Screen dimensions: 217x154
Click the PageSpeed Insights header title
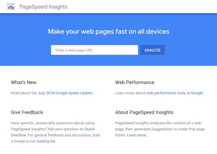(x=43, y=7)
